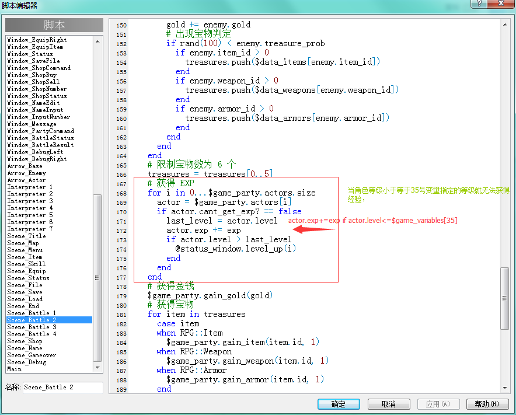Place cursor on 'actor.exp += exp' line
Viewport: 516px width, 415px height.
(x=203, y=230)
